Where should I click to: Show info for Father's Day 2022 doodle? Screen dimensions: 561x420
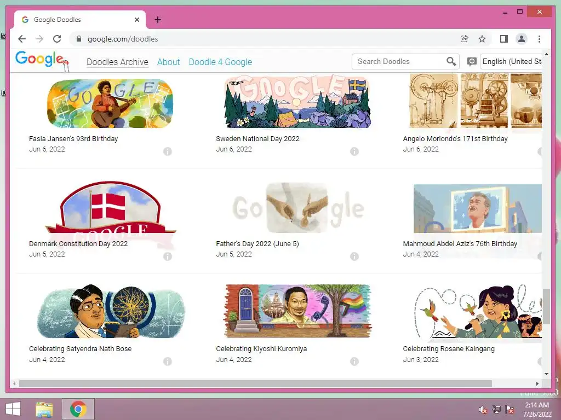point(354,256)
